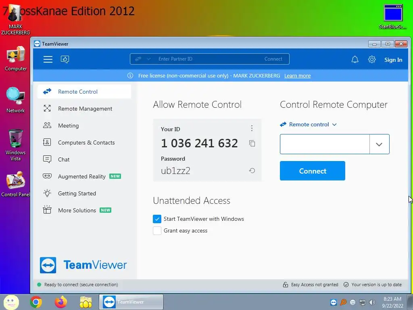This screenshot has height=310, width=413.
Task: Expand the partner ID history dropdown arrow
Action: pyautogui.click(x=379, y=144)
